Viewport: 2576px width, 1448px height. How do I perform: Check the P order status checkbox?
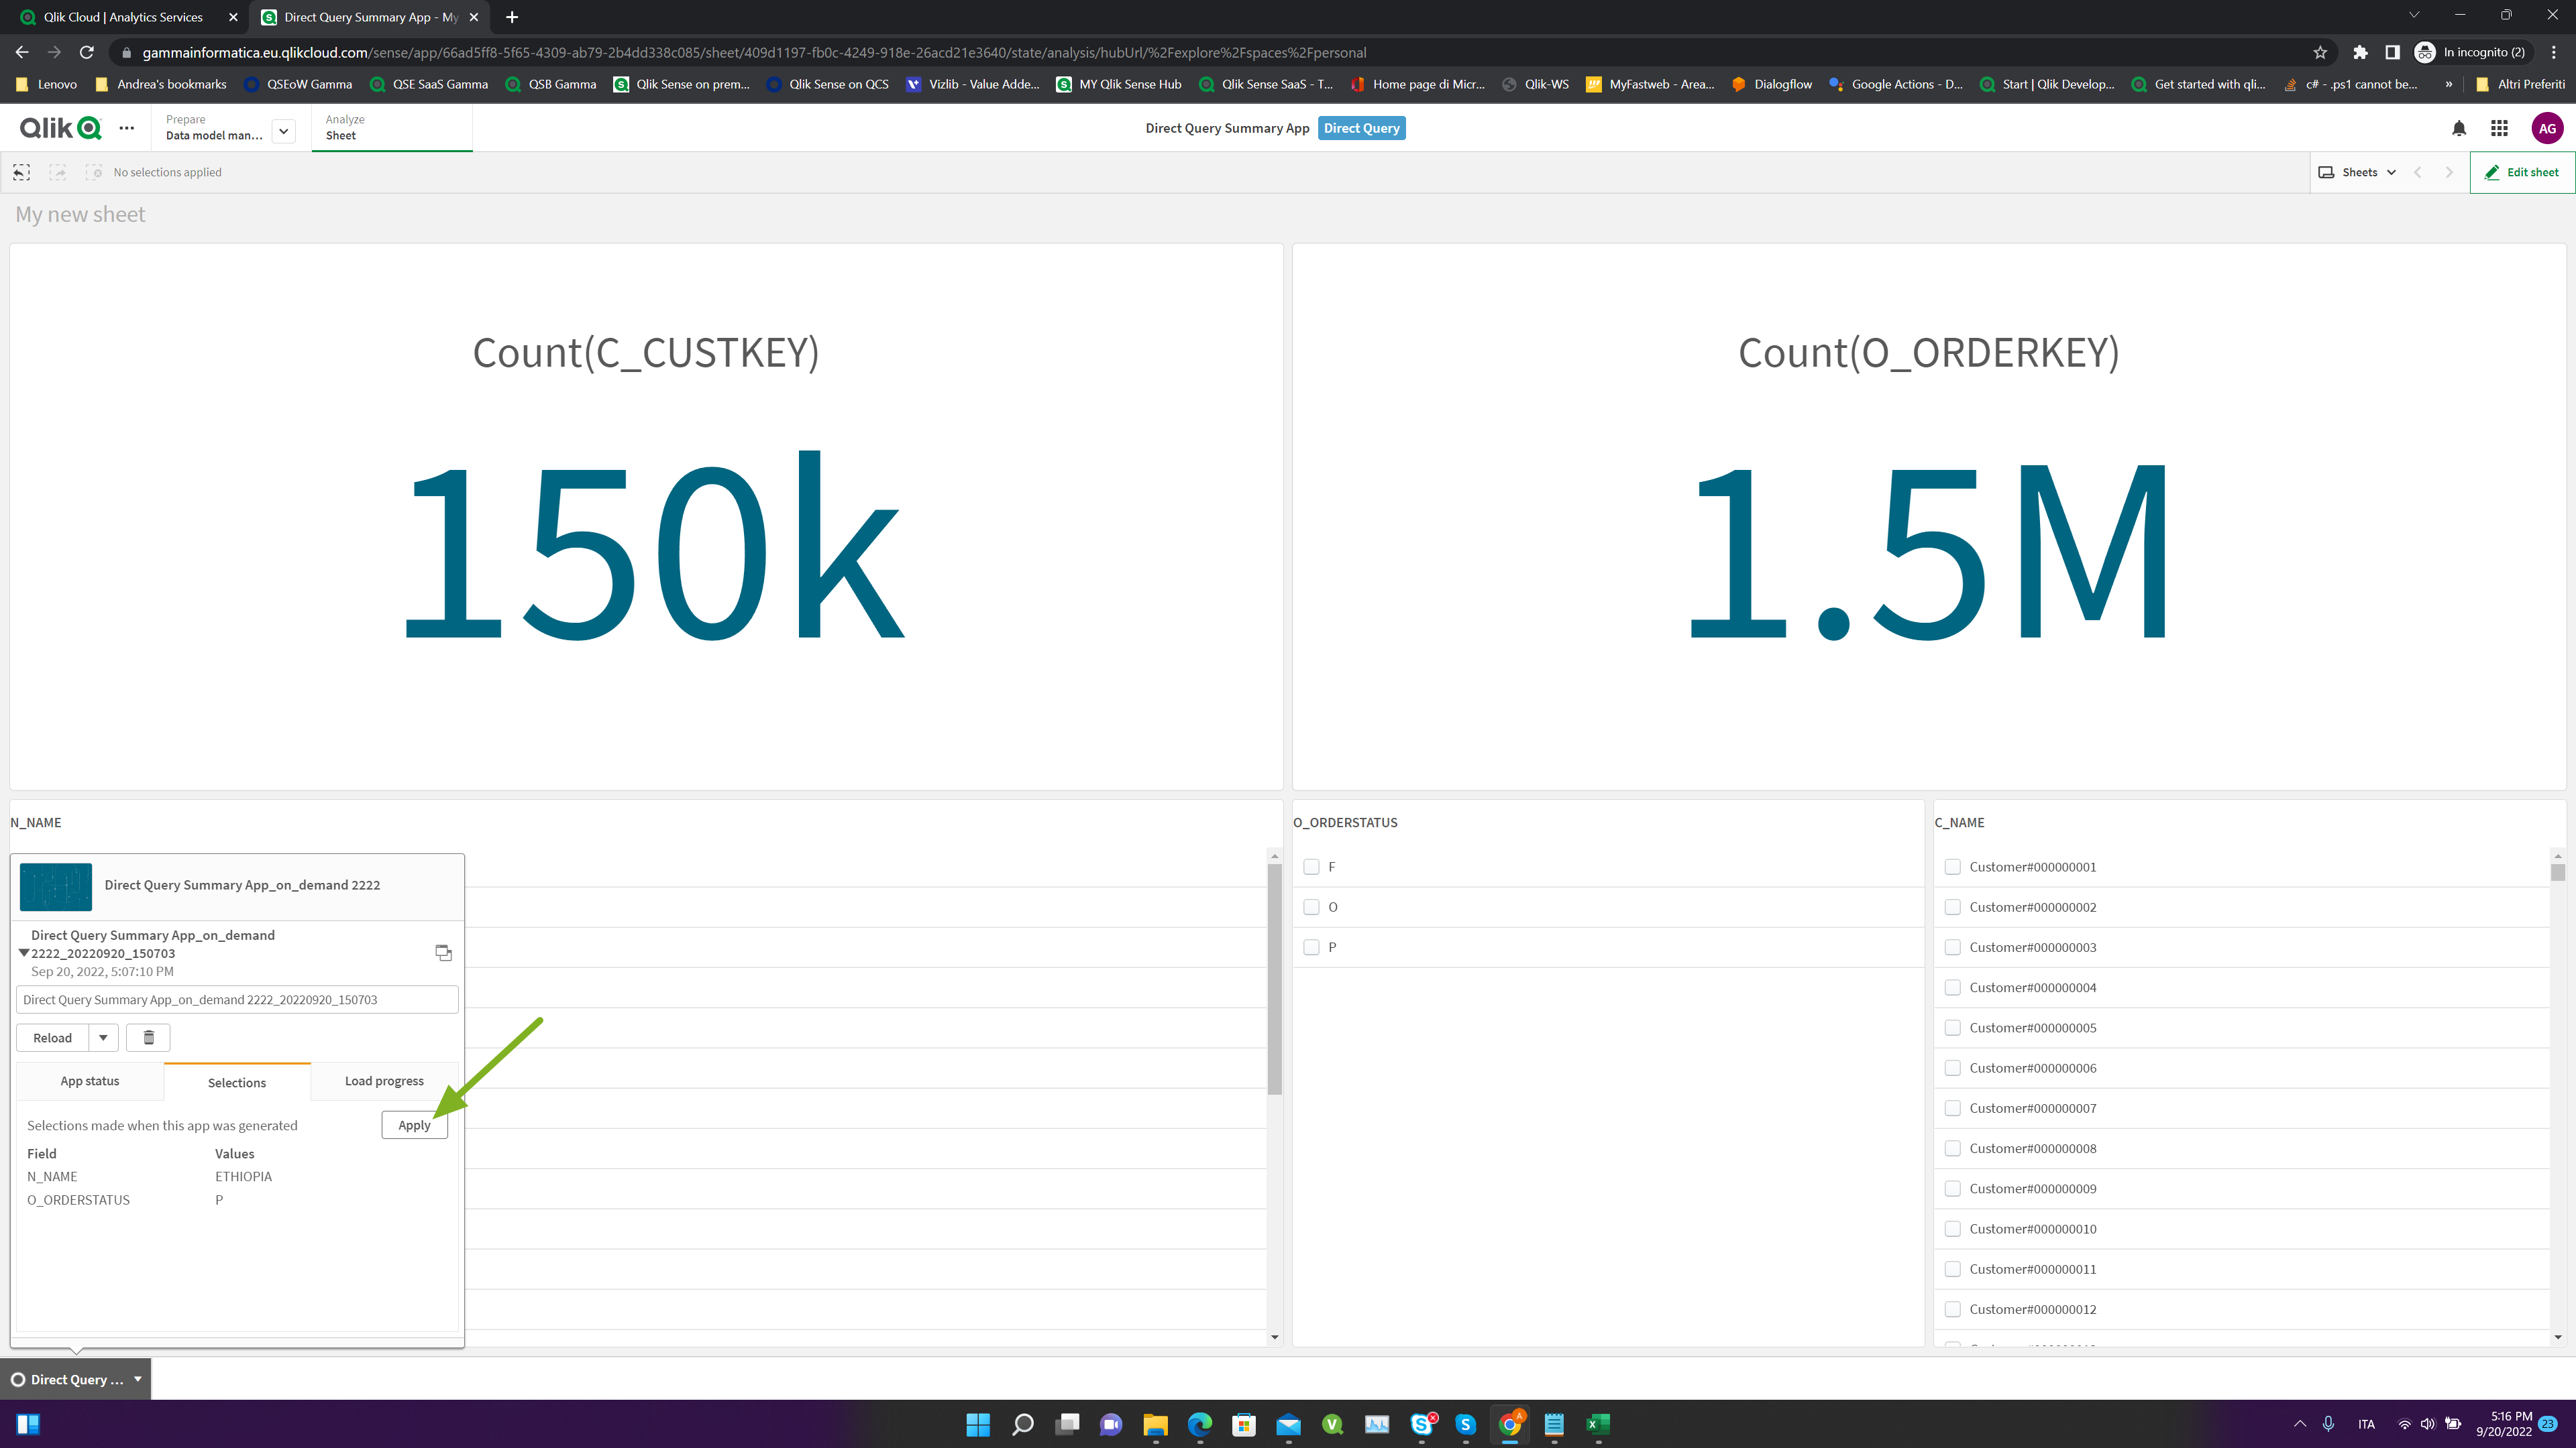[x=1311, y=947]
